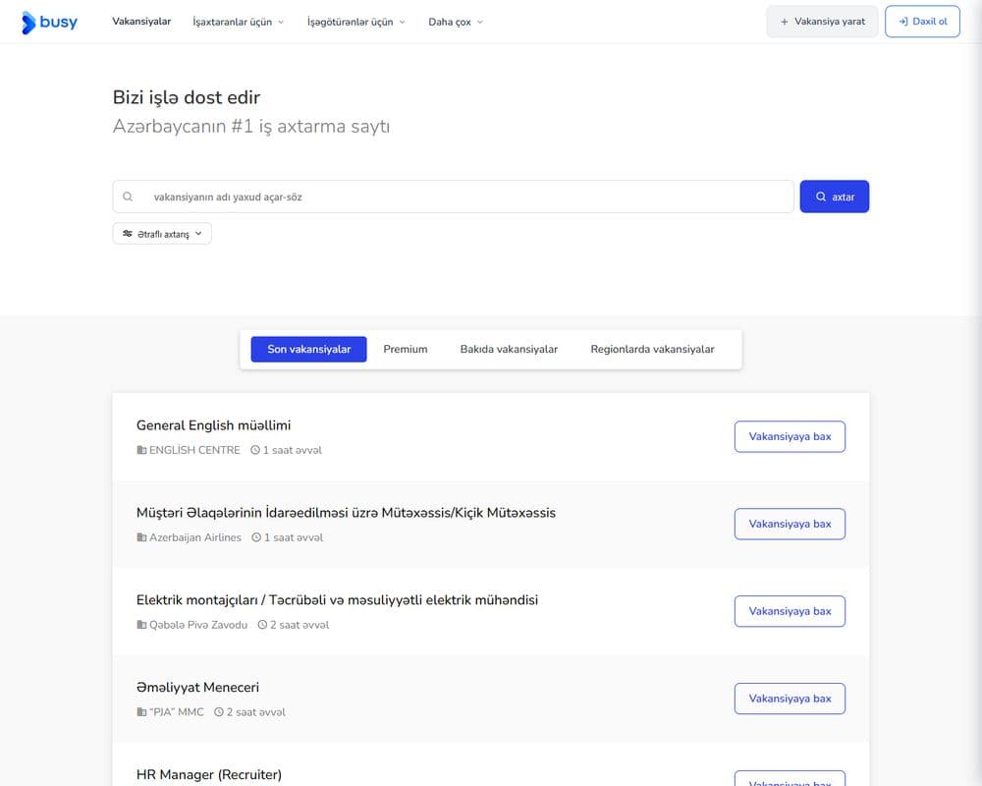
Task: Click the login arrow icon in Daxil ol
Action: click(903, 22)
